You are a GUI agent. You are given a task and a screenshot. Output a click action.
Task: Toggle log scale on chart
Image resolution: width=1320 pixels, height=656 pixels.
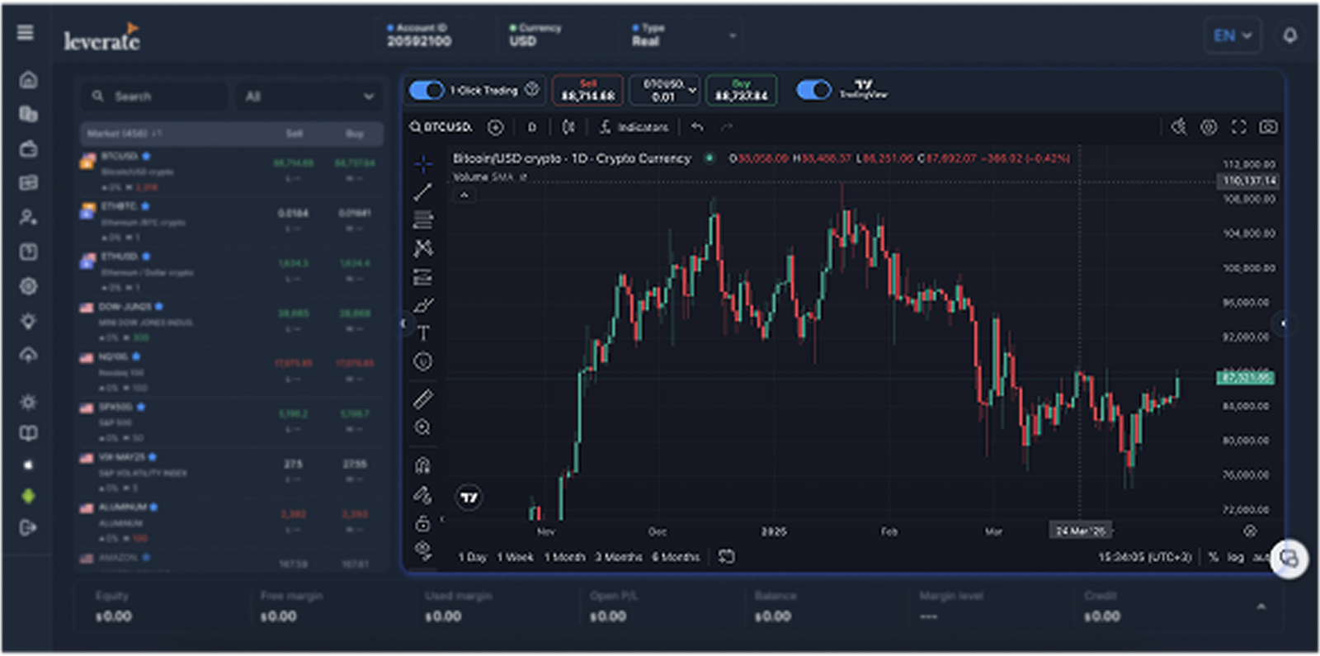click(x=1235, y=557)
